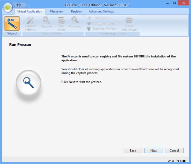Click the Help question mark icon

pyautogui.click(x=19, y=5)
